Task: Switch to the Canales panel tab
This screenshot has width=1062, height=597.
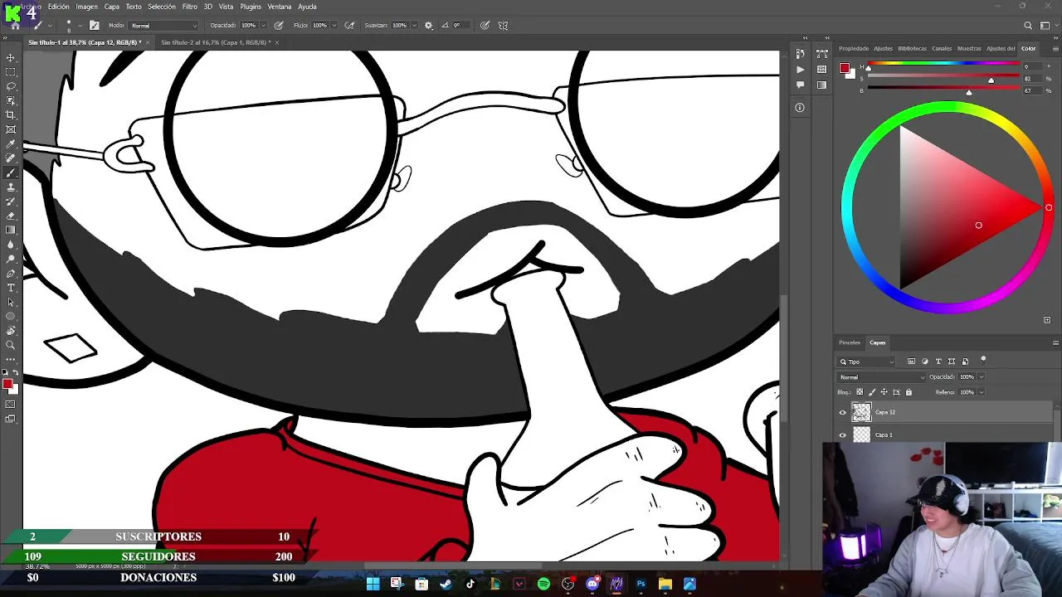Action: [942, 48]
